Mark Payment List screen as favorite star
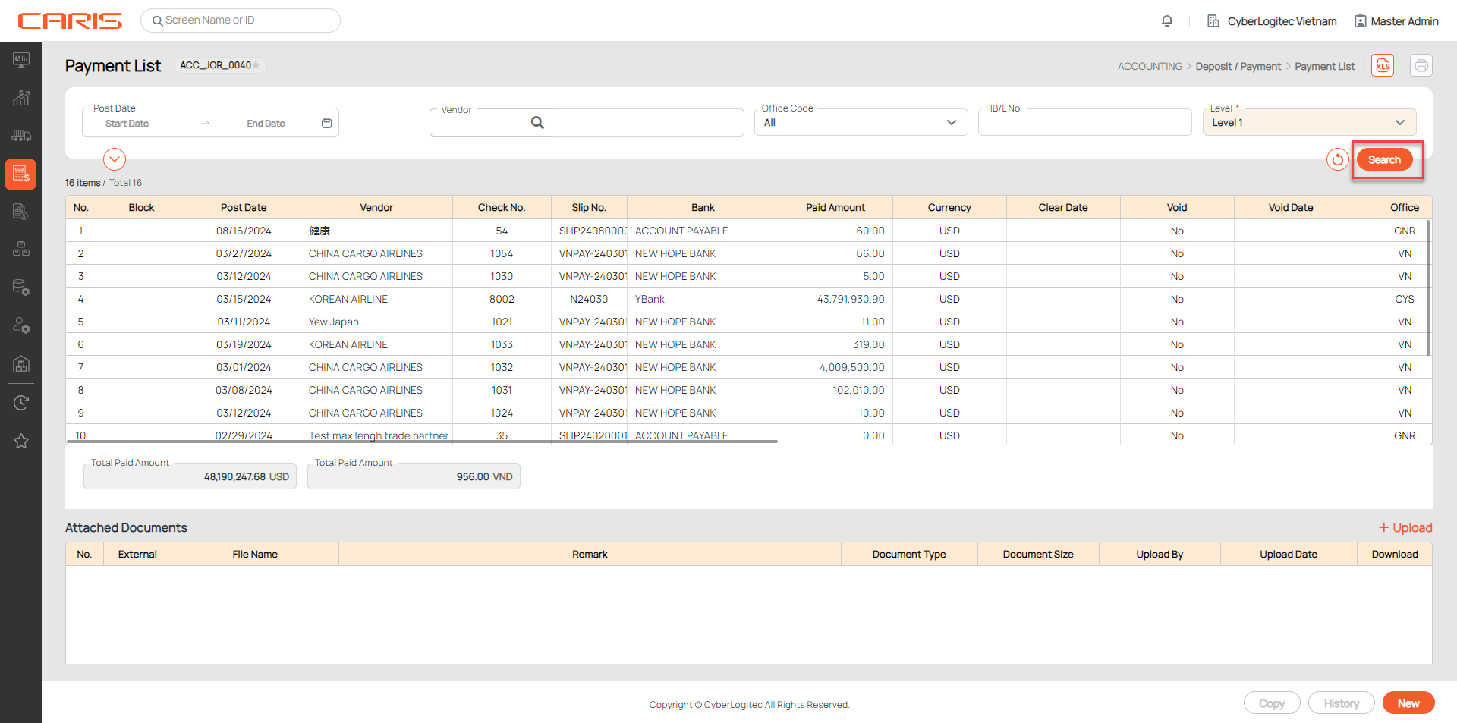Screen dimensions: 1457x723 point(256,65)
